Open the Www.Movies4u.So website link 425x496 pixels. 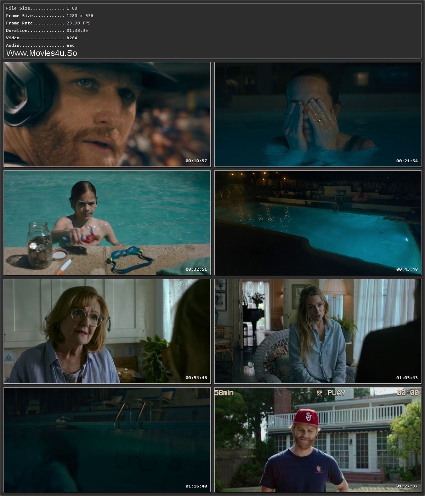(x=42, y=53)
